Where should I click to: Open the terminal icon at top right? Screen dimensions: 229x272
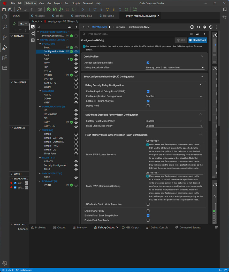pos(225,9)
